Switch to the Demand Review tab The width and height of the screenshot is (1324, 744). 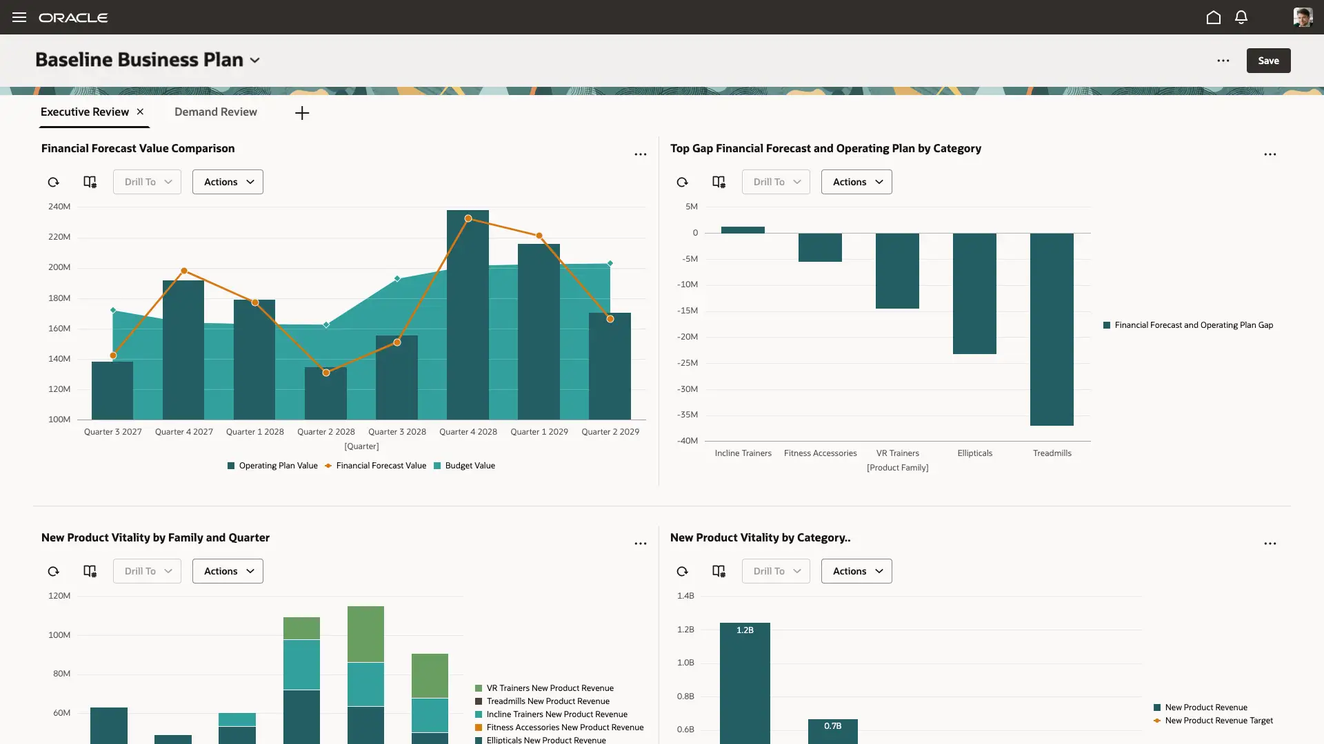tap(216, 112)
